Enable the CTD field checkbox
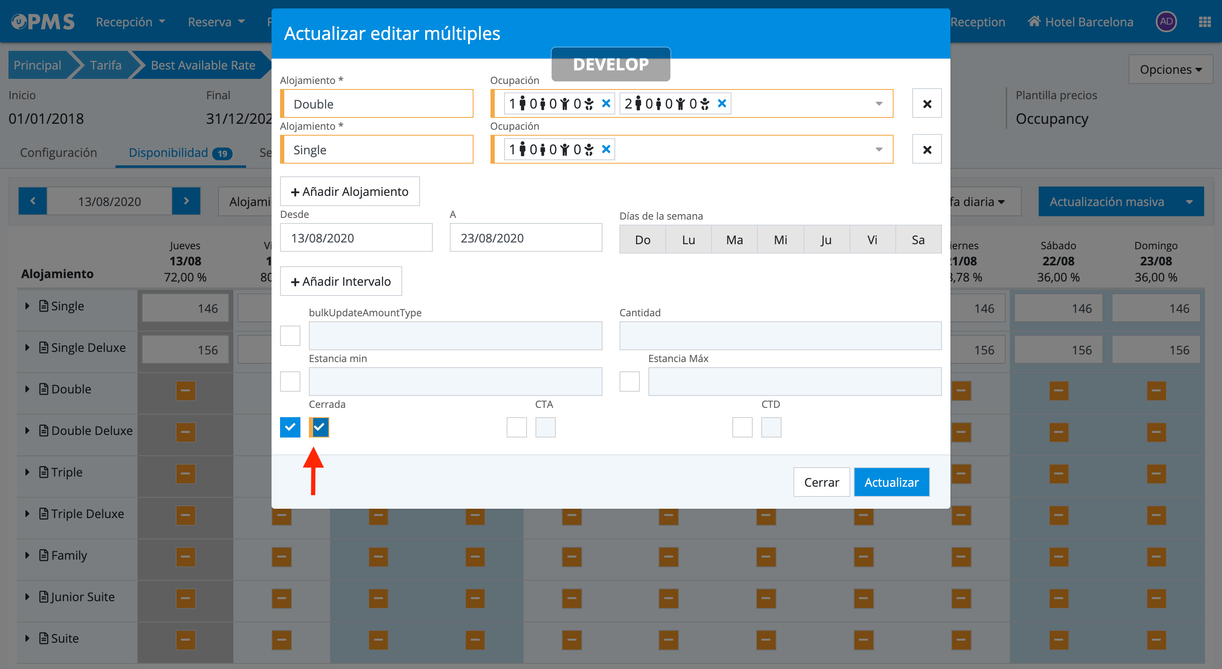This screenshot has width=1222, height=669. pyautogui.click(x=743, y=427)
